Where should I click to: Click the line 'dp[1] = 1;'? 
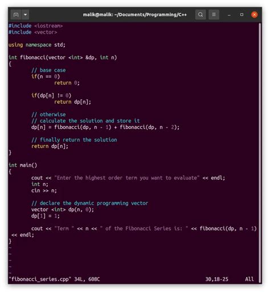click(46, 216)
